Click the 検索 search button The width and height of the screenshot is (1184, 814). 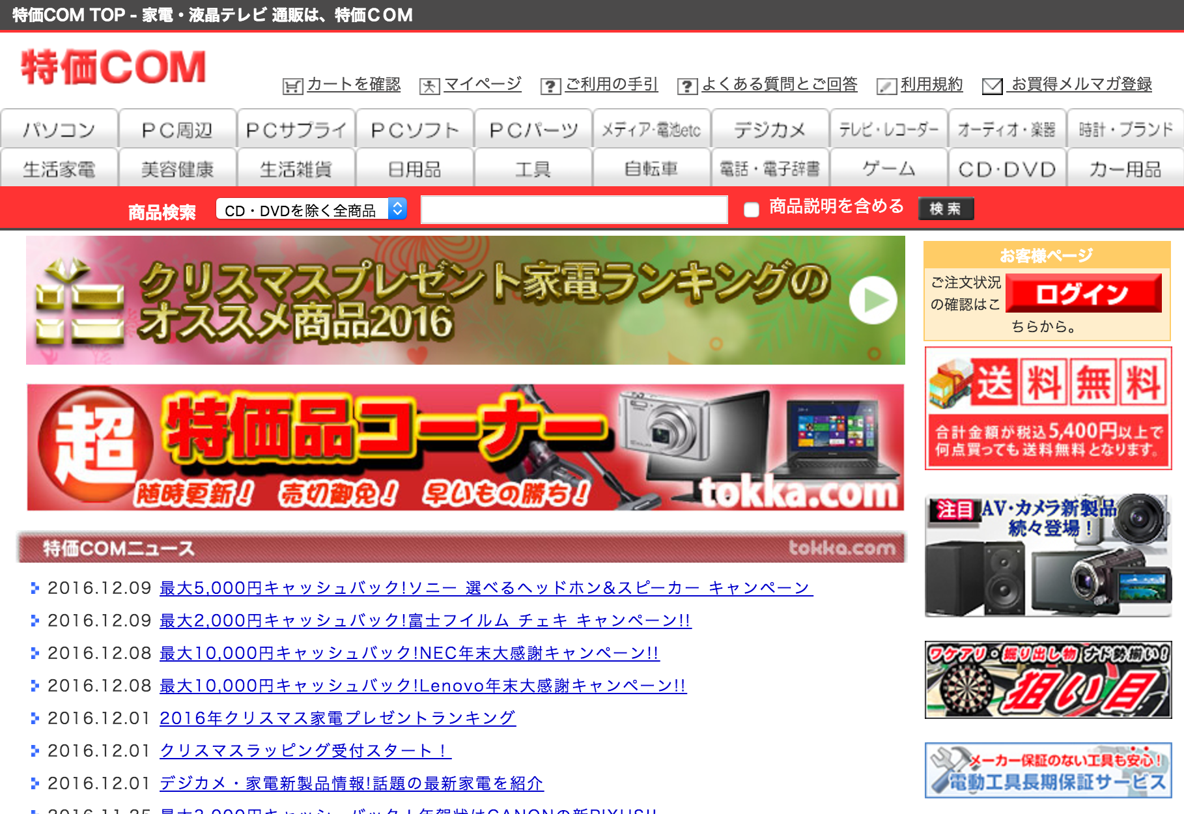pyautogui.click(x=946, y=208)
